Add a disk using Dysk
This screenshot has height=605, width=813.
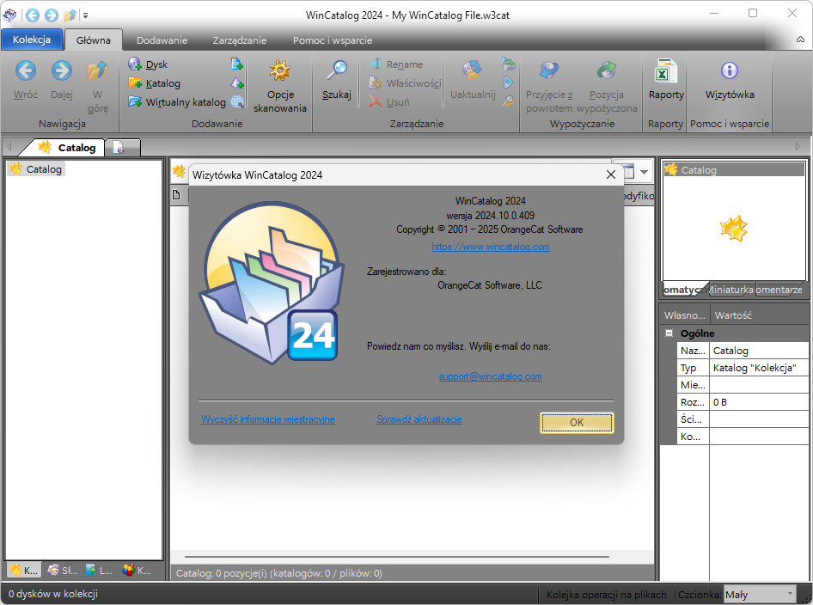pos(149,64)
